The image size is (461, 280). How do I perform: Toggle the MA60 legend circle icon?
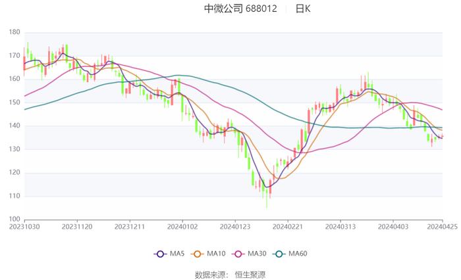279,254
